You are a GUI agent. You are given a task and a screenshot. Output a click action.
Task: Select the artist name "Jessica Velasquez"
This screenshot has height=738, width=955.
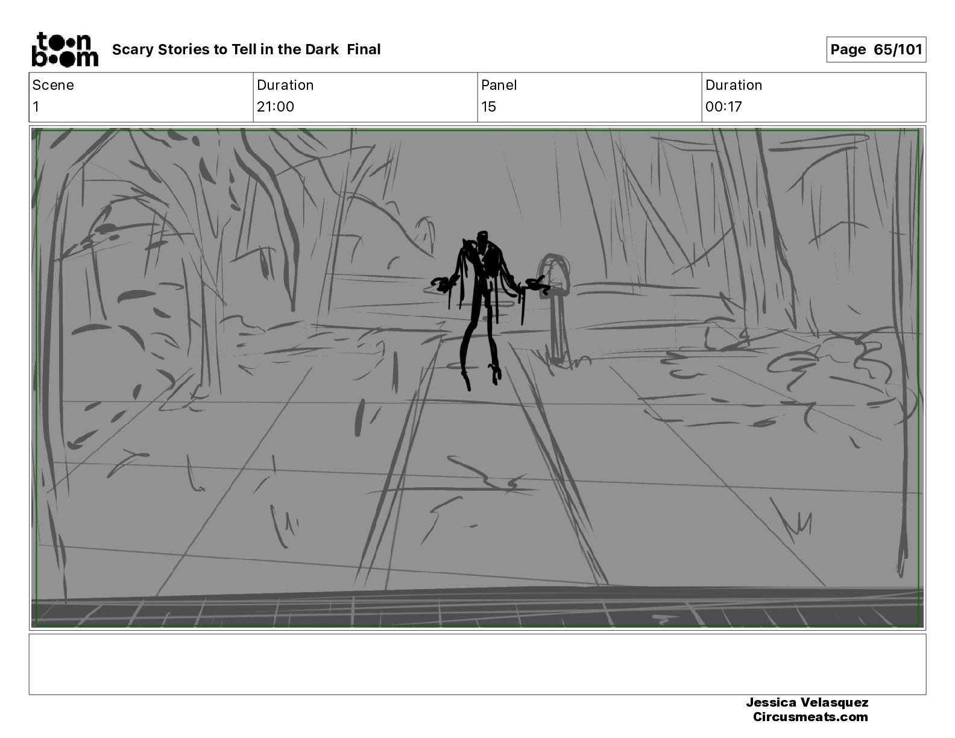(807, 702)
